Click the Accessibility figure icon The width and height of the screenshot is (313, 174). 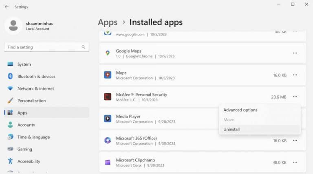pyautogui.click(x=10, y=161)
